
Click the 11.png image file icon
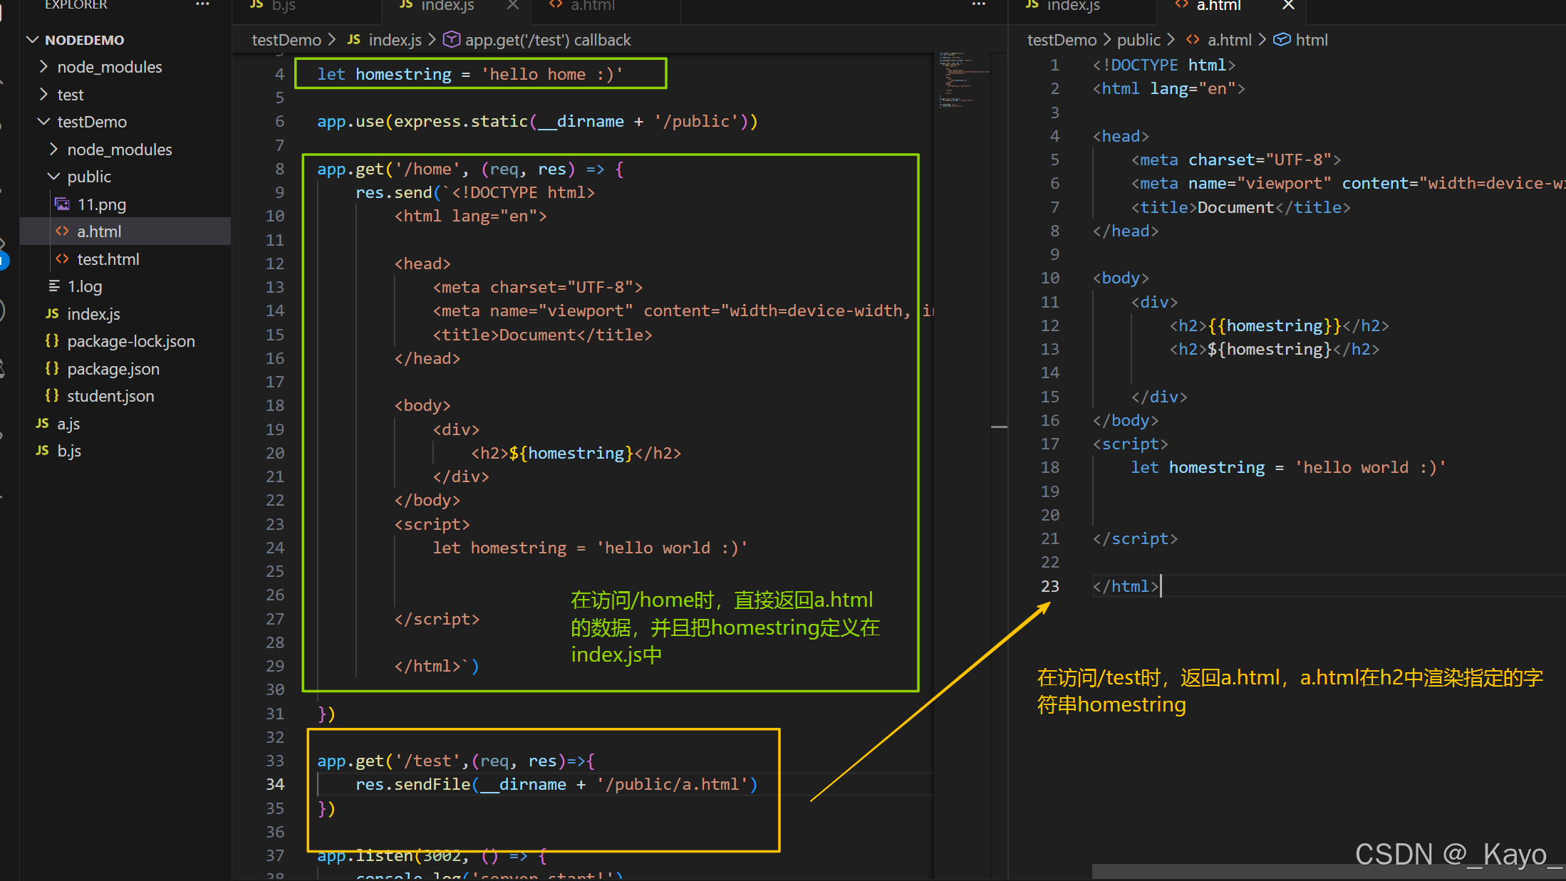[x=63, y=204]
